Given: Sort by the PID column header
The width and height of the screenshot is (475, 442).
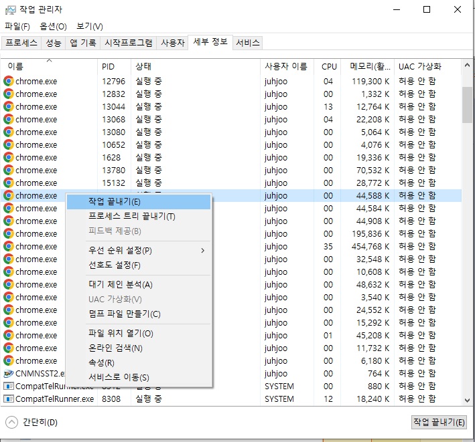Looking at the screenshot, I should (114, 66).
